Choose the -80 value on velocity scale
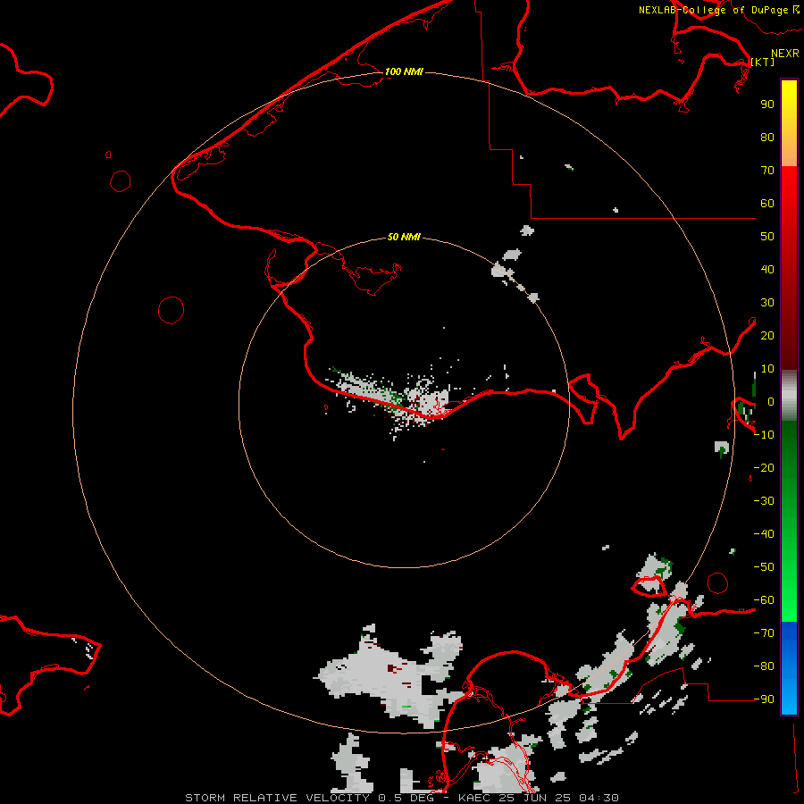Image resolution: width=804 pixels, height=804 pixels. 764,666
